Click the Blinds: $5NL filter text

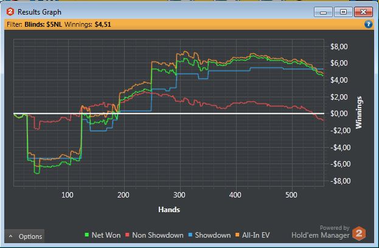43,24
